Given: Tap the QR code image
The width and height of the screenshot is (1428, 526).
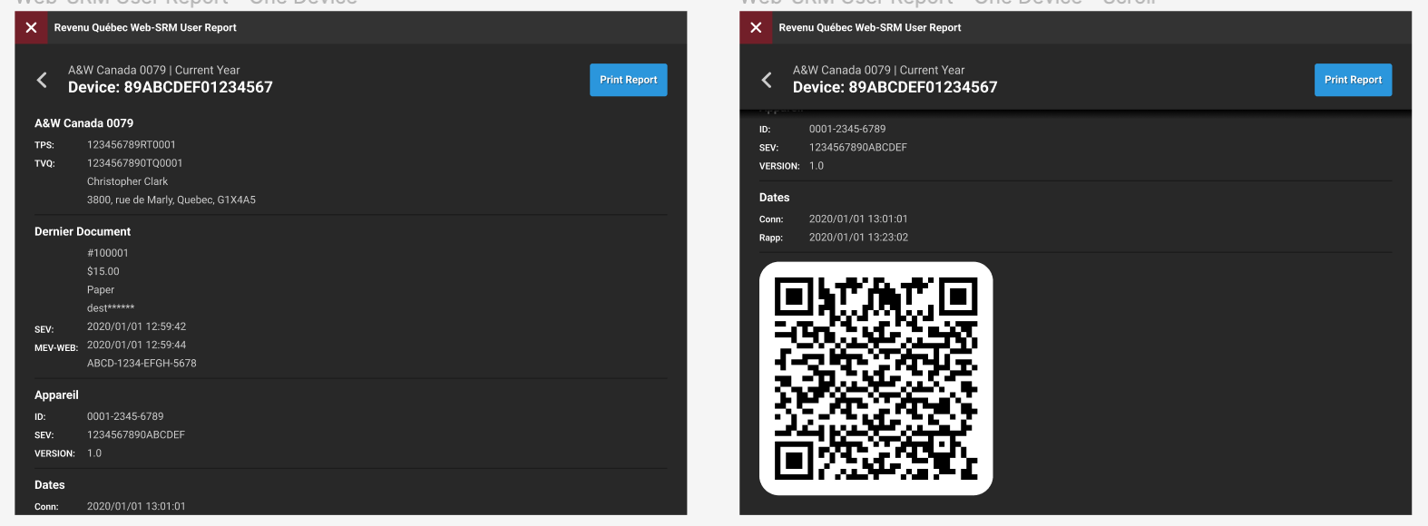Looking at the screenshot, I should (x=875, y=378).
